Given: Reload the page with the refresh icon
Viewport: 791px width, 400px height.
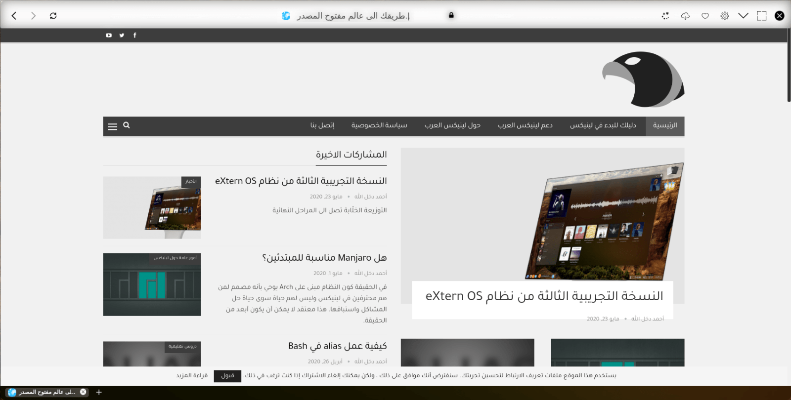Looking at the screenshot, I should (53, 16).
